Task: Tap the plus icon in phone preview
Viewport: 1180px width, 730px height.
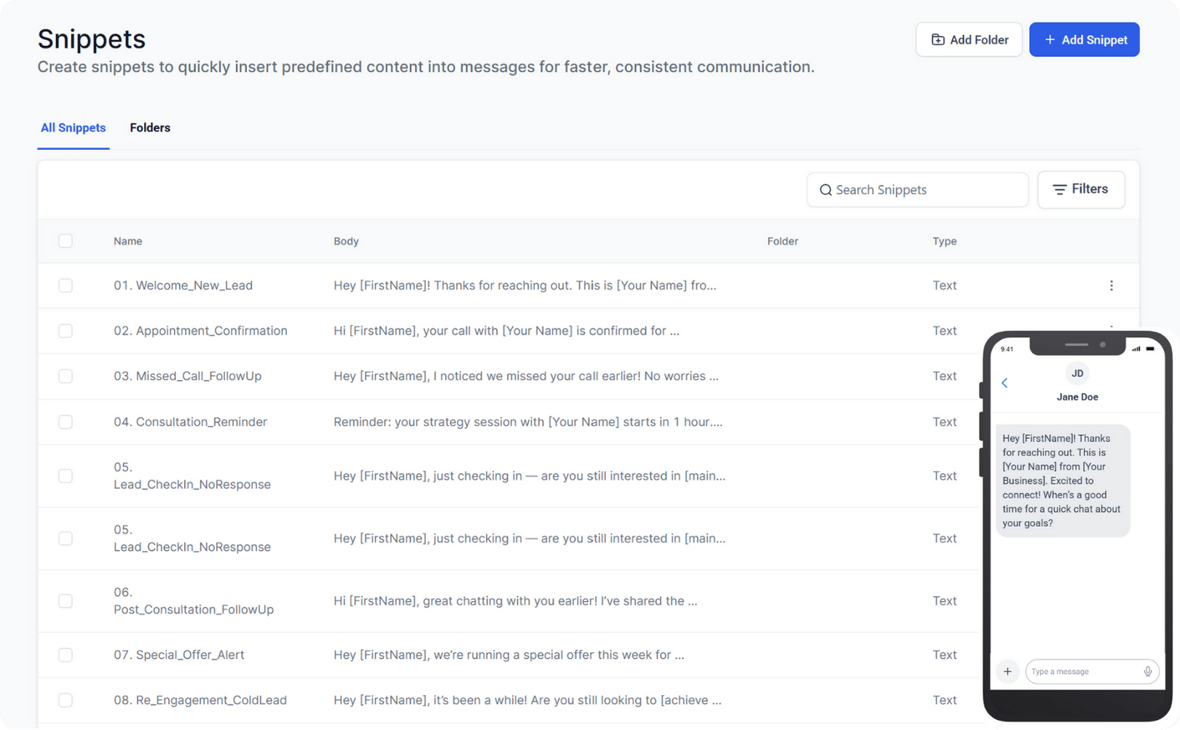Action: pyautogui.click(x=1007, y=671)
